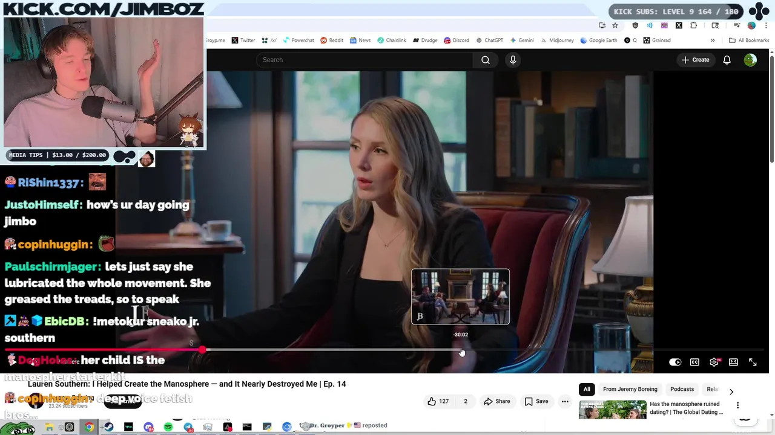Image resolution: width=775 pixels, height=435 pixels.
Task: Open the manosphere dating recommended video thumbnail
Action: (612, 410)
